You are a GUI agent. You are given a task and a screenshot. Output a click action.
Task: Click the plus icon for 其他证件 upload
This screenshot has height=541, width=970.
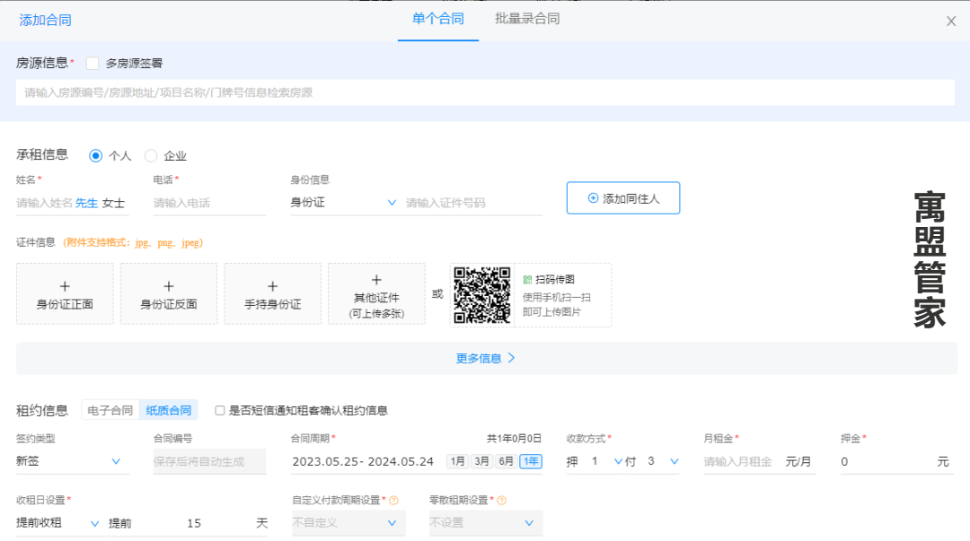(x=376, y=280)
